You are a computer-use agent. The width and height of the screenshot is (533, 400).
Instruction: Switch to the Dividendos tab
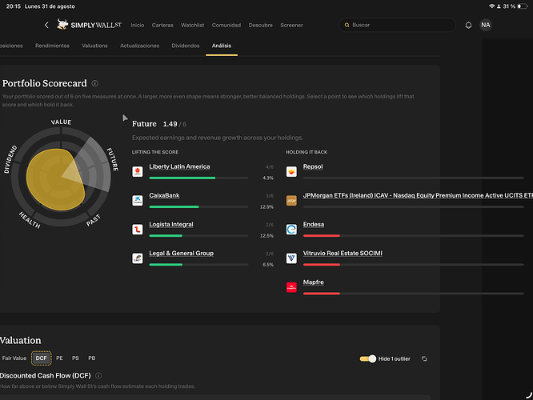pyautogui.click(x=186, y=46)
